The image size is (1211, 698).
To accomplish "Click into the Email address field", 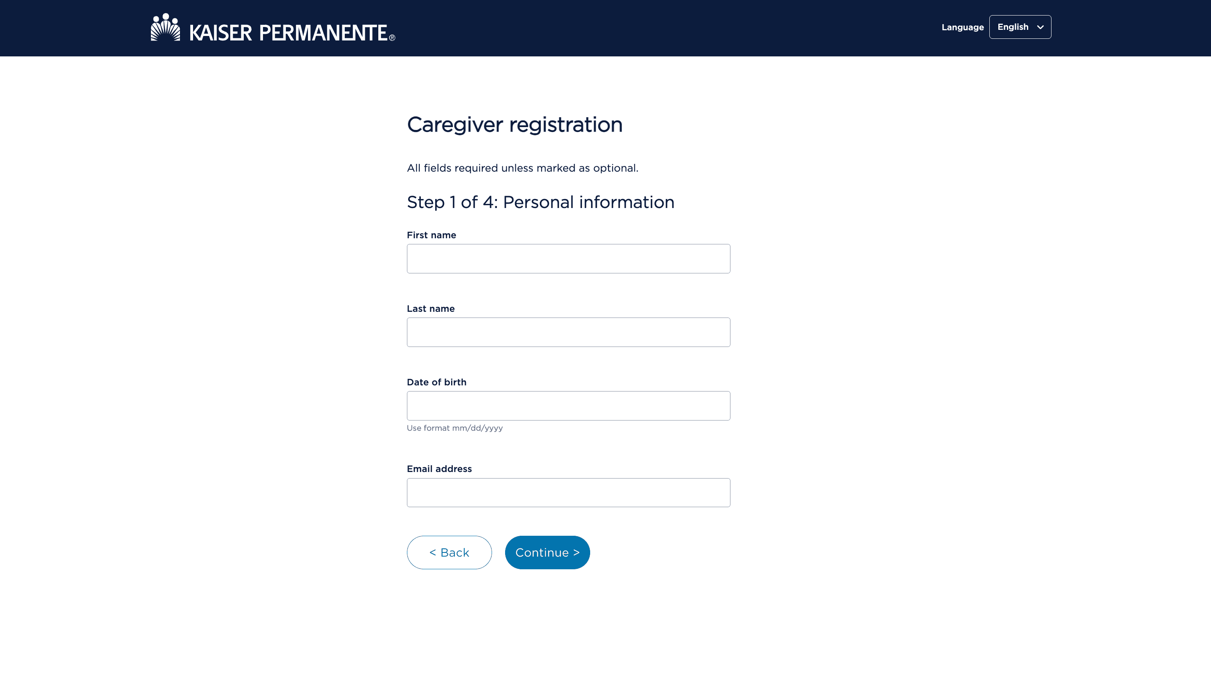I will [x=568, y=492].
